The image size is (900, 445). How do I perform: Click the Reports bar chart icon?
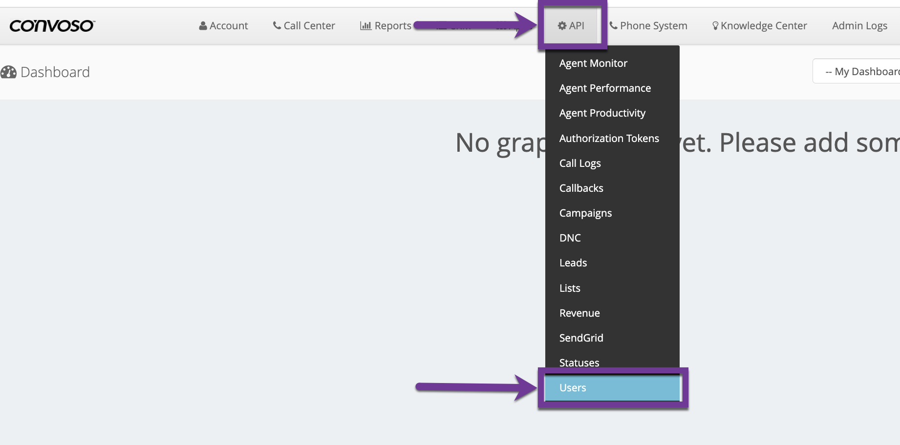pyautogui.click(x=365, y=26)
